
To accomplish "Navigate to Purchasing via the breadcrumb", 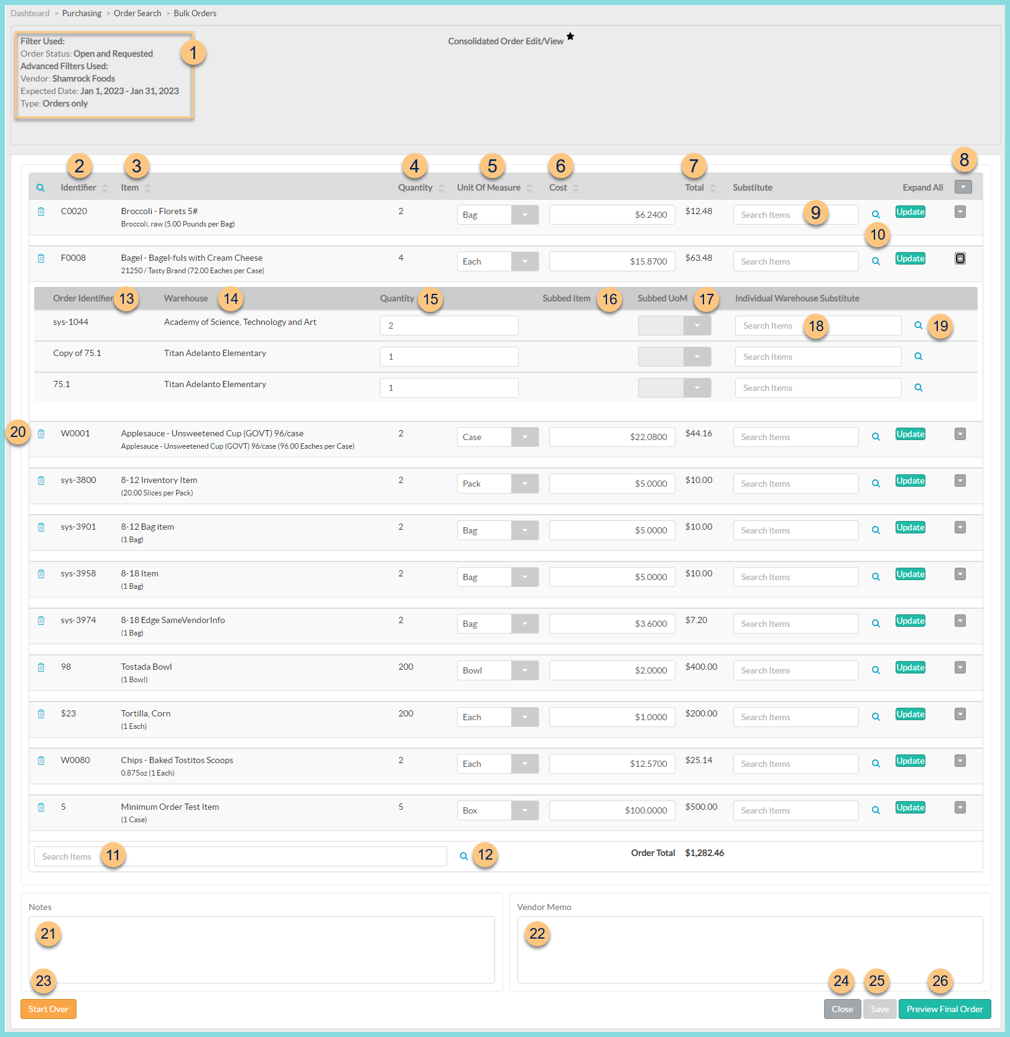I will point(81,12).
